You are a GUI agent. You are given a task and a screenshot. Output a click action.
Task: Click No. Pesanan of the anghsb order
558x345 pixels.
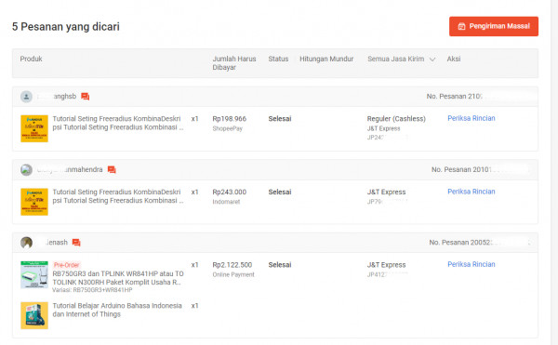point(454,97)
